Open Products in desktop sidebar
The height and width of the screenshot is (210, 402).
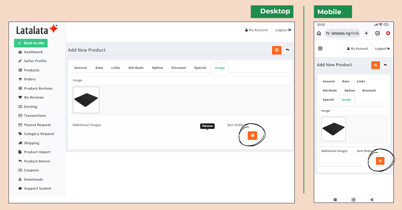pyautogui.click(x=29, y=70)
